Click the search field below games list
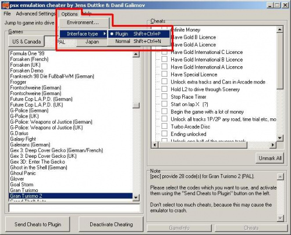The image size is (291, 235). pyautogui.click(x=74, y=208)
